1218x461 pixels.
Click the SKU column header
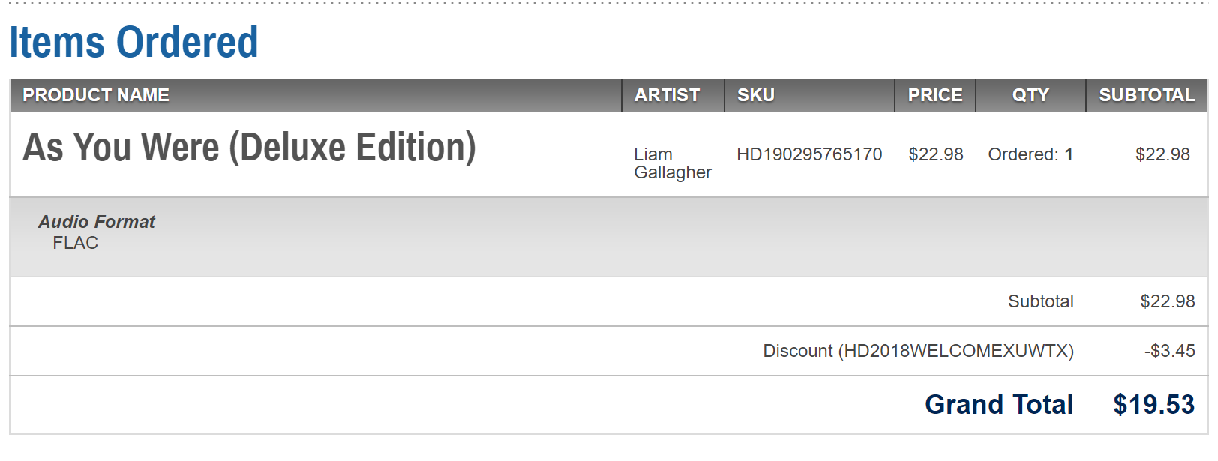(x=756, y=95)
